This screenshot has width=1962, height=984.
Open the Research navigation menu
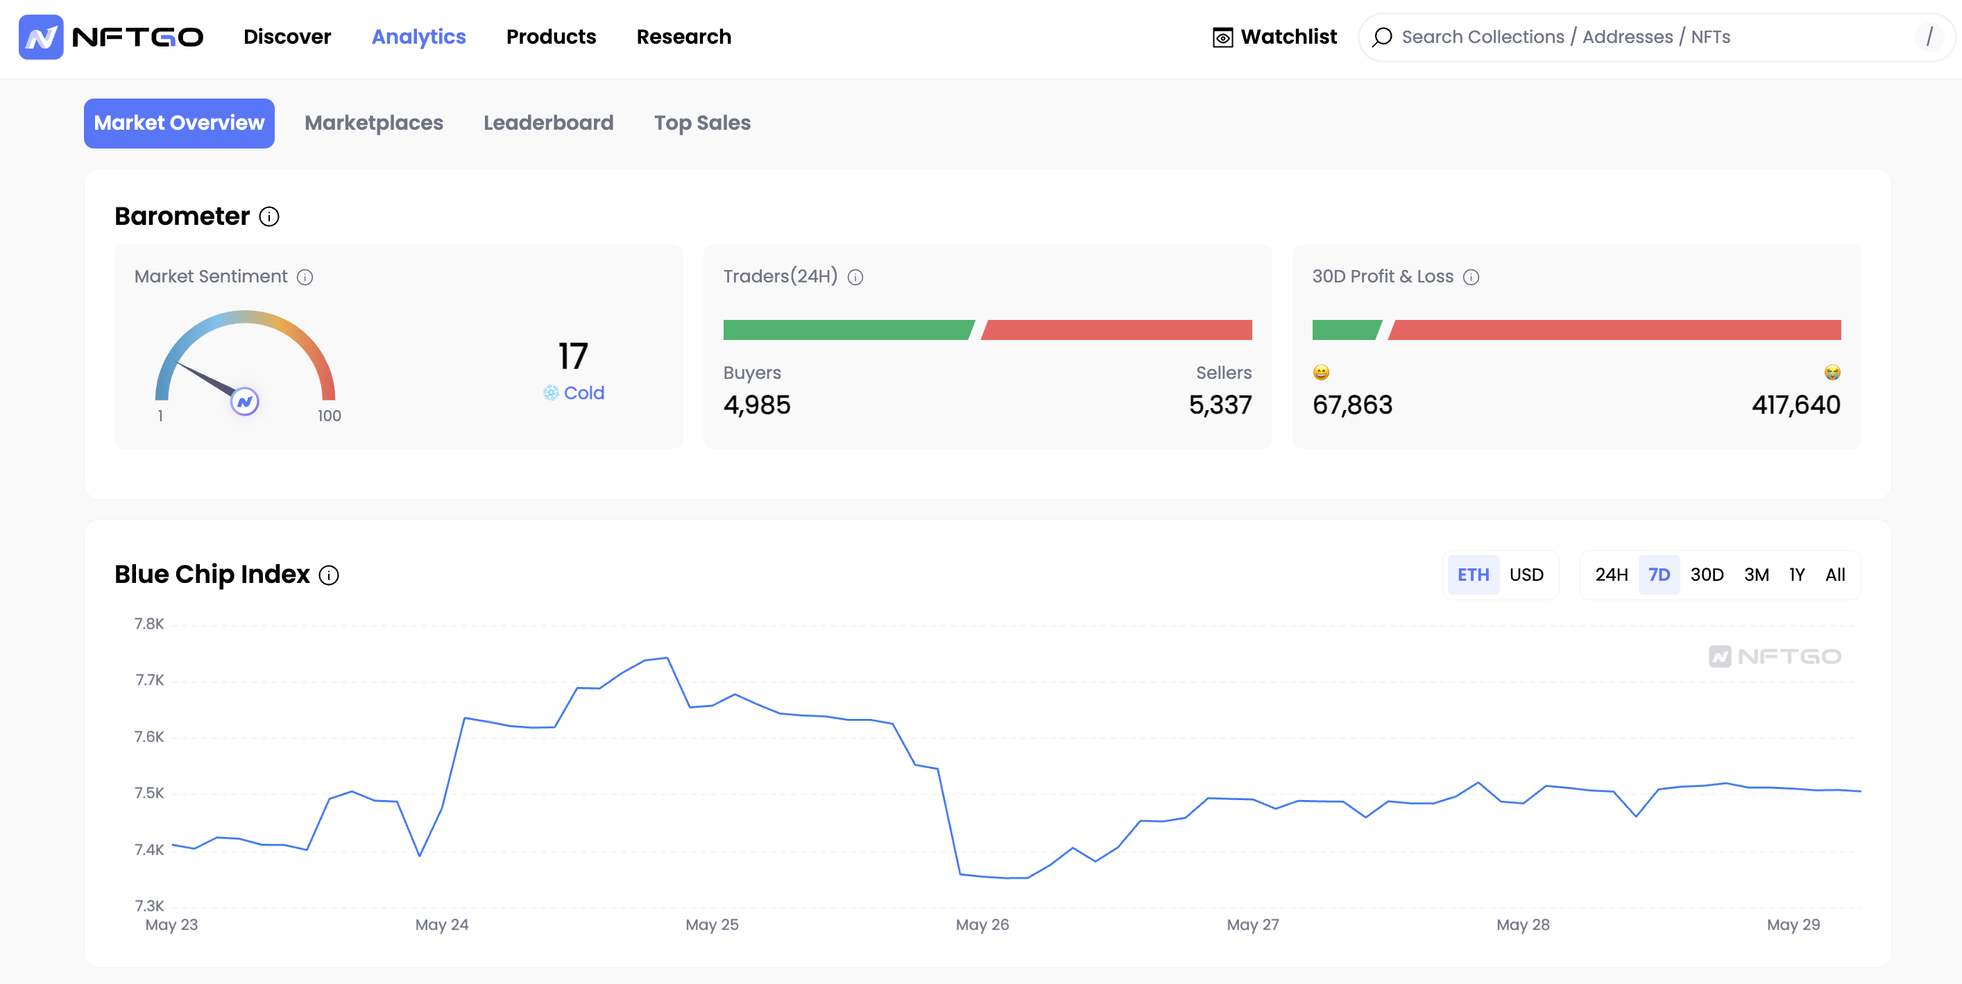click(x=683, y=37)
